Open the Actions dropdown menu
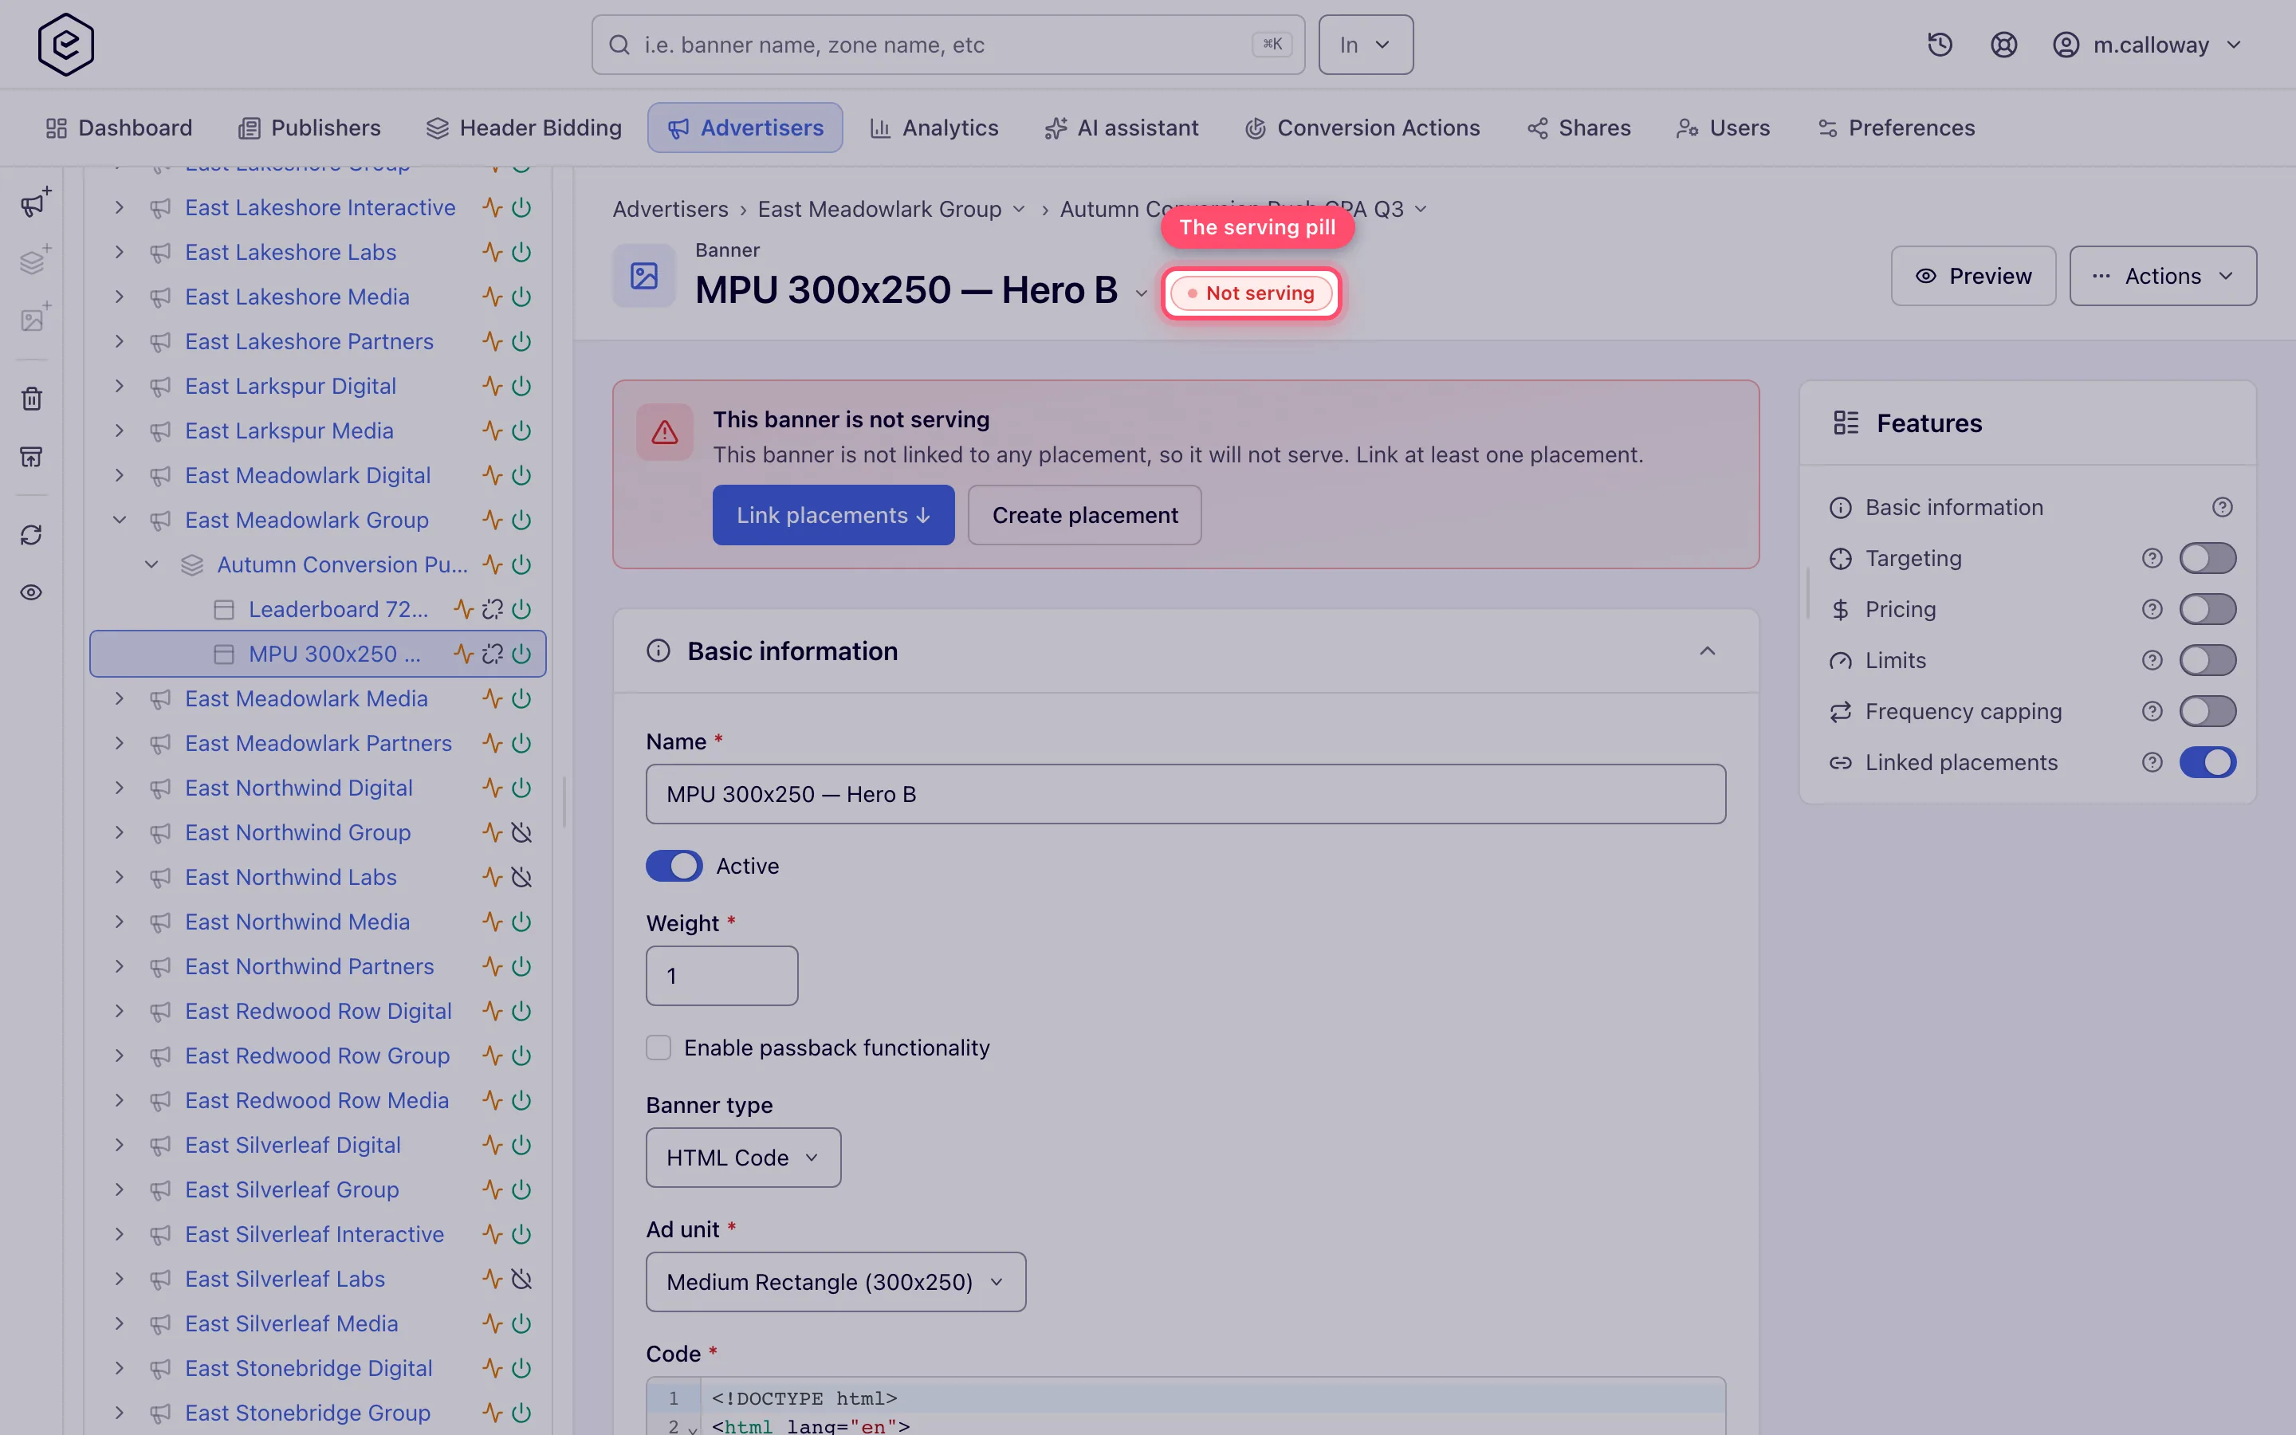 click(x=2162, y=276)
